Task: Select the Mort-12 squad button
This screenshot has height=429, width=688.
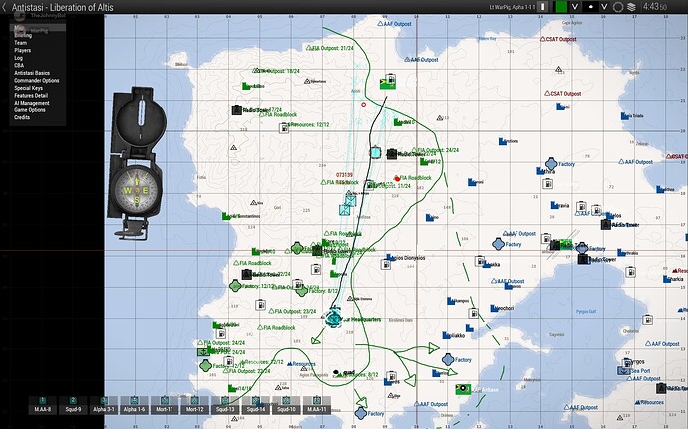Action: pyautogui.click(x=194, y=405)
